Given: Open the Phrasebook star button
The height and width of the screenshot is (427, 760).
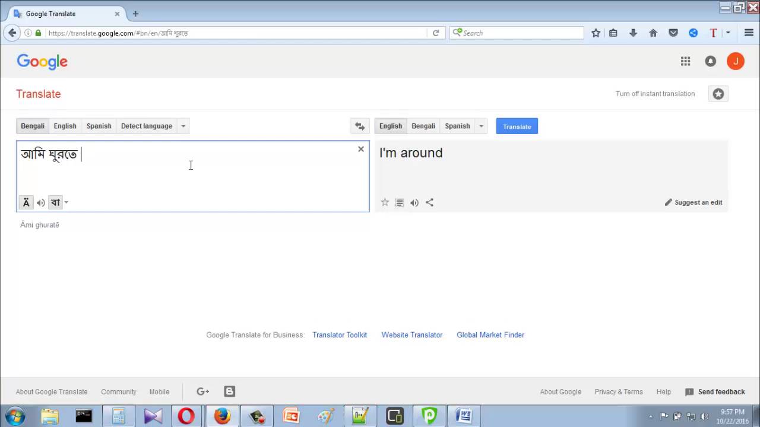Looking at the screenshot, I should (x=718, y=94).
